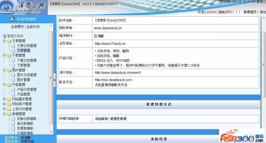
Task: Click the 网站用户管理 folder icon
Action: (9, 104)
